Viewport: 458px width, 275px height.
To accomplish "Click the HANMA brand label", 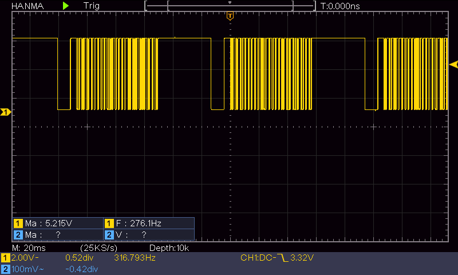I will tap(20, 5).
